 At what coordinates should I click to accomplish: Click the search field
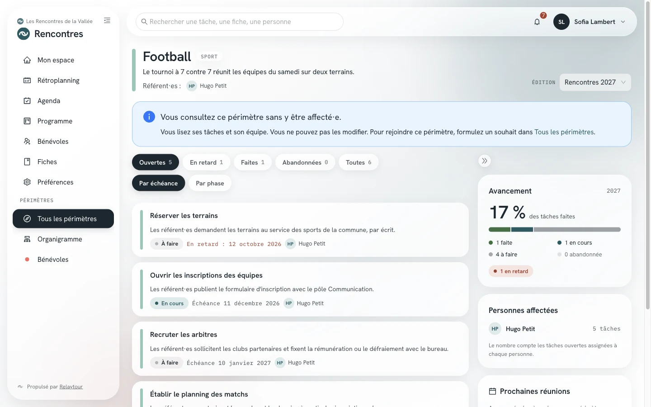click(x=240, y=22)
